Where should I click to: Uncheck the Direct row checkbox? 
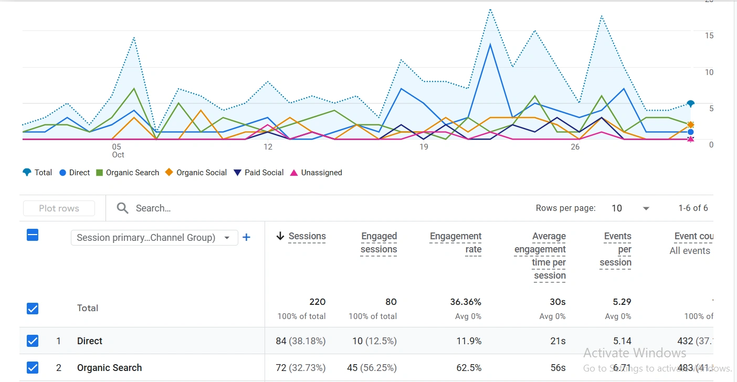pyautogui.click(x=33, y=341)
